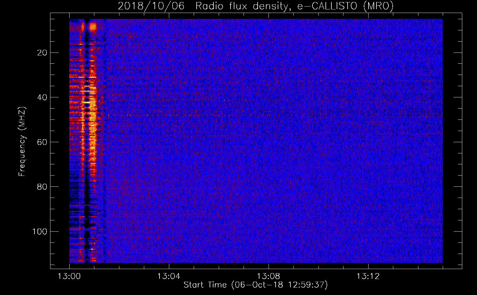477x295 pixels.
Task: Click the 'Start Time (06-Oct-18 12:59:37)' label
Action: (x=256, y=285)
